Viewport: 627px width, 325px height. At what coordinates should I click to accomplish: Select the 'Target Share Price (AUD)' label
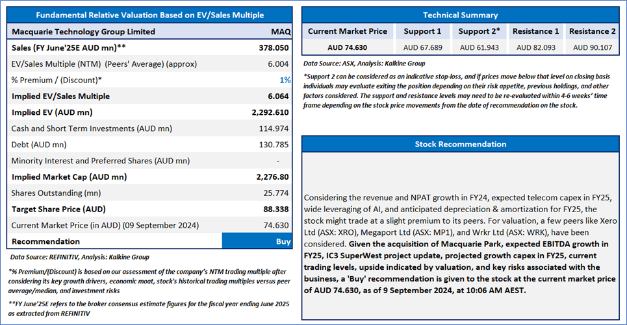(58, 210)
